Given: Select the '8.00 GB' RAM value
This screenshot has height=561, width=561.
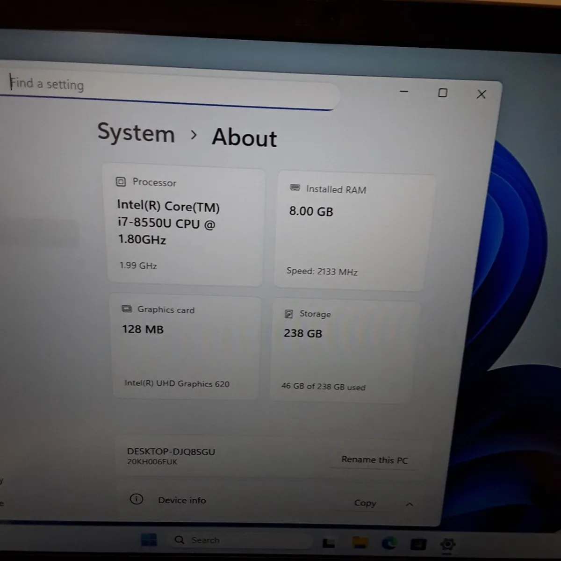Looking at the screenshot, I should point(311,211).
